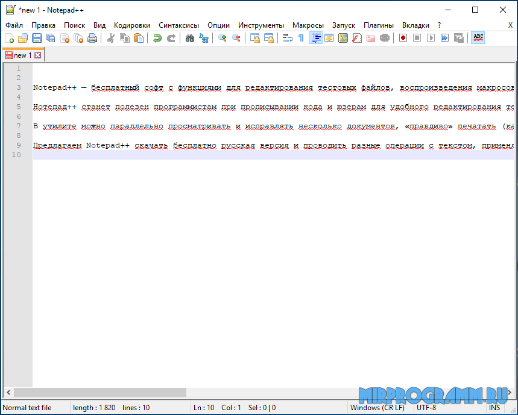Click line number 7 in margin
518x415 pixels.
coord(19,126)
